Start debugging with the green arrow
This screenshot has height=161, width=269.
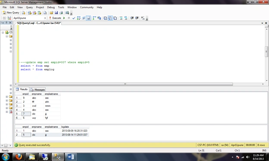pos(64,18)
